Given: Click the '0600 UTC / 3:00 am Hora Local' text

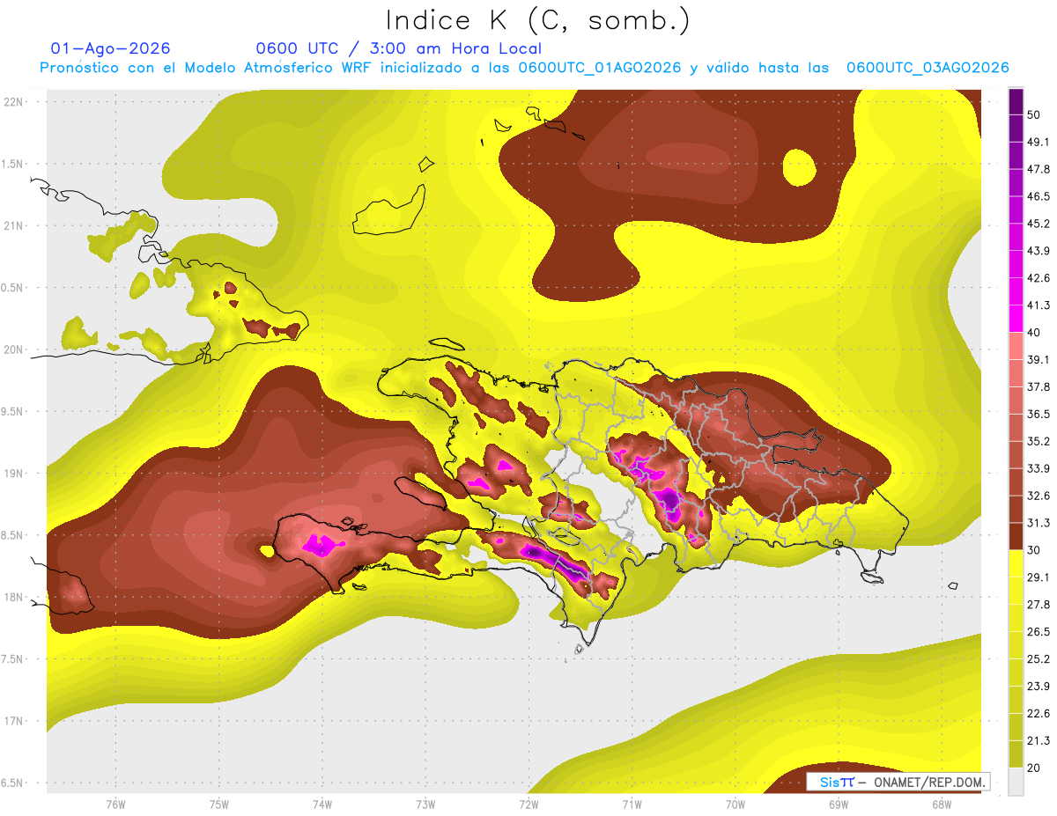Looking at the screenshot, I should click(398, 48).
